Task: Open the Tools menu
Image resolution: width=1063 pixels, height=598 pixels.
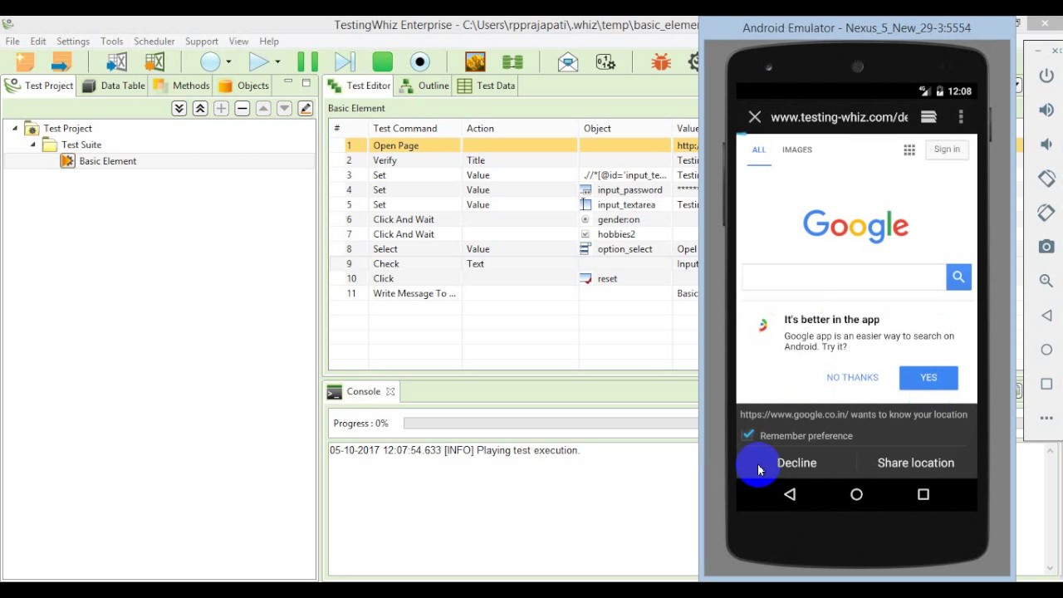Action: (111, 41)
